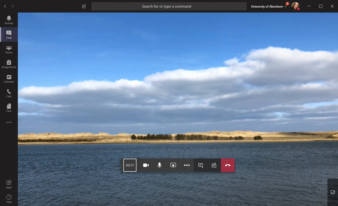Viewport: 338px width, 206px height.
Task: Show the participants panel
Action: click(x=214, y=165)
